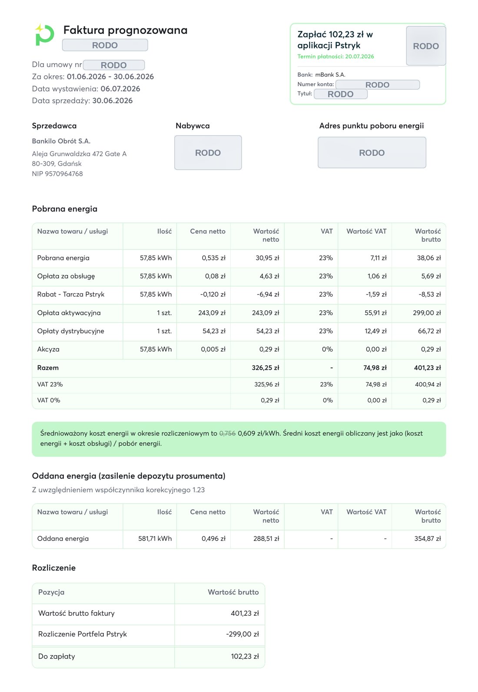Click the 'Nabywca' section heading
This screenshot has width=478, height=692.
[193, 126]
